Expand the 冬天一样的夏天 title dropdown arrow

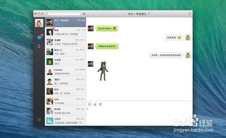[149, 14]
